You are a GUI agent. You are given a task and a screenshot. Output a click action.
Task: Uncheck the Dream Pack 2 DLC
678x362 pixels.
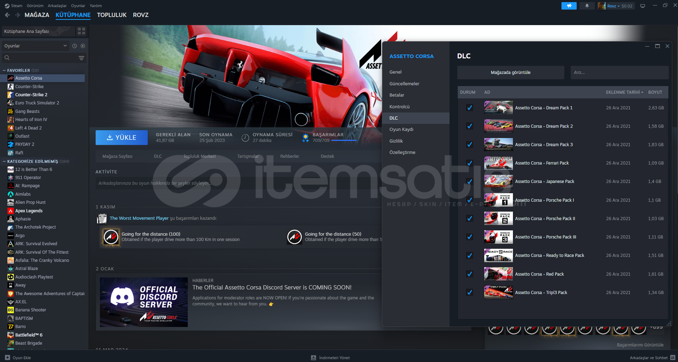coord(470,126)
